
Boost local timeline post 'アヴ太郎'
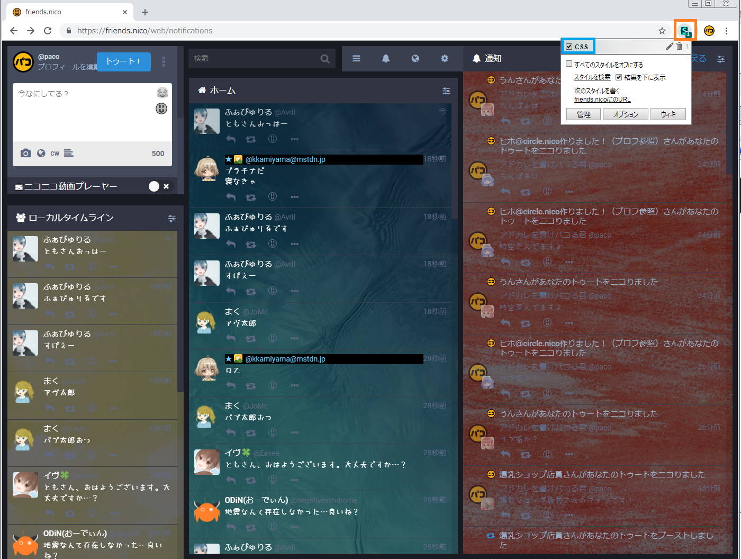[70, 408]
